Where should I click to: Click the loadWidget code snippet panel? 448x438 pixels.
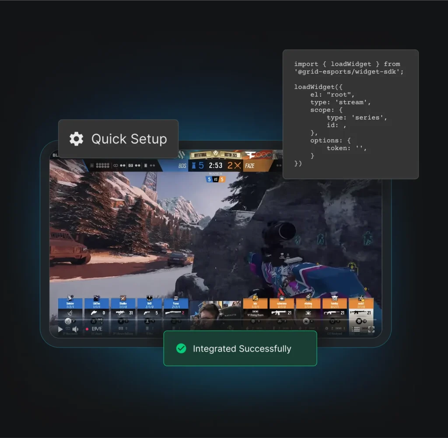coord(350,114)
